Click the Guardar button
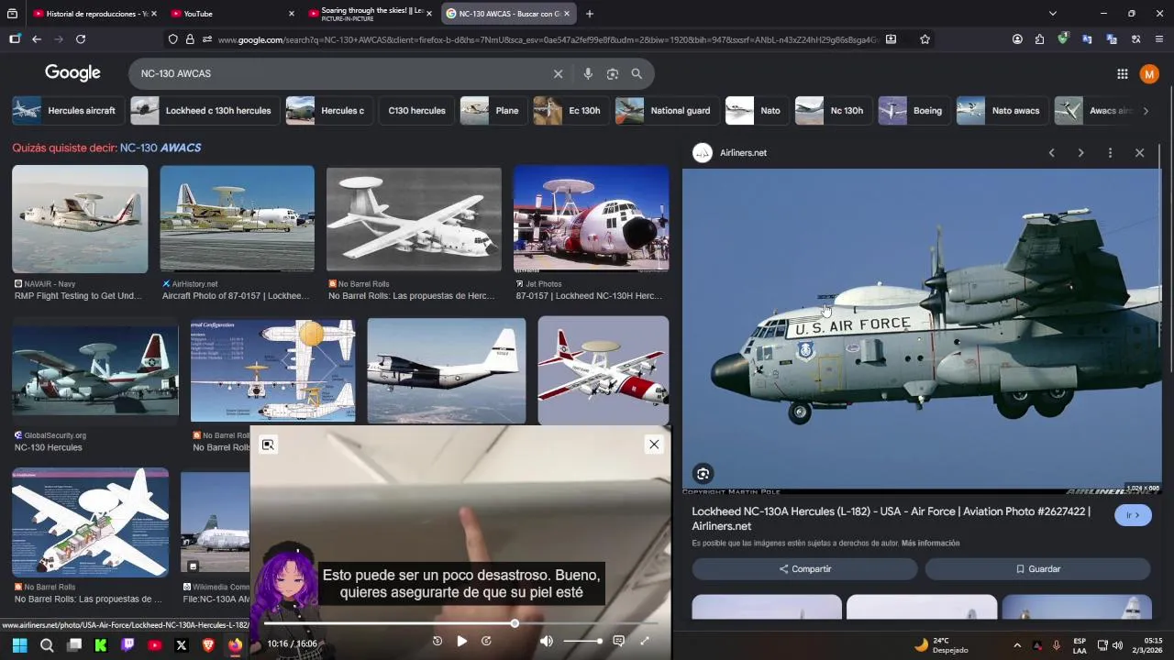Image resolution: width=1174 pixels, height=660 pixels. coord(1037,569)
